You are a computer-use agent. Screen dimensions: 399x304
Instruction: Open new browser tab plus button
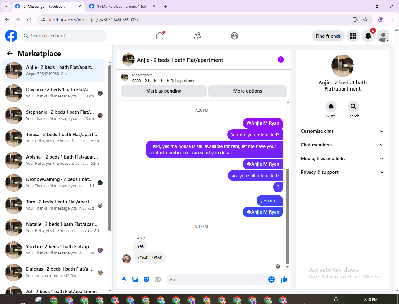coord(165,6)
